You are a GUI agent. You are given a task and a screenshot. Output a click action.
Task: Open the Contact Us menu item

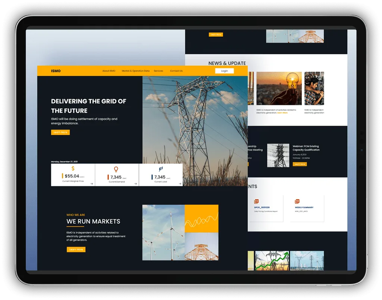click(x=176, y=71)
